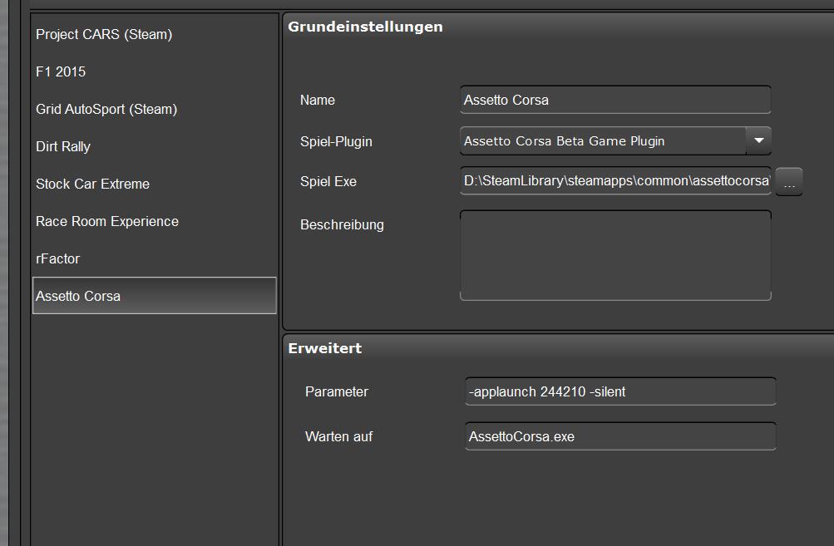
Task: Browse for Spiel Exe with the ... button
Action: tap(789, 182)
